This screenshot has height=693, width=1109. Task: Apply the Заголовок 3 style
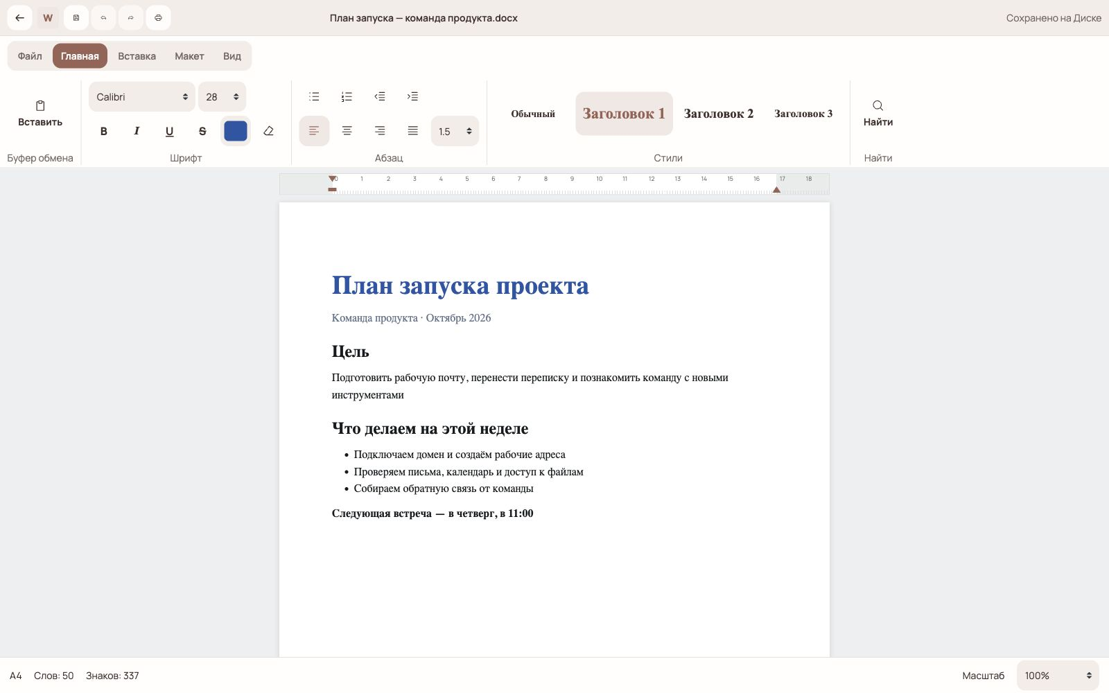pyautogui.click(x=803, y=114)
